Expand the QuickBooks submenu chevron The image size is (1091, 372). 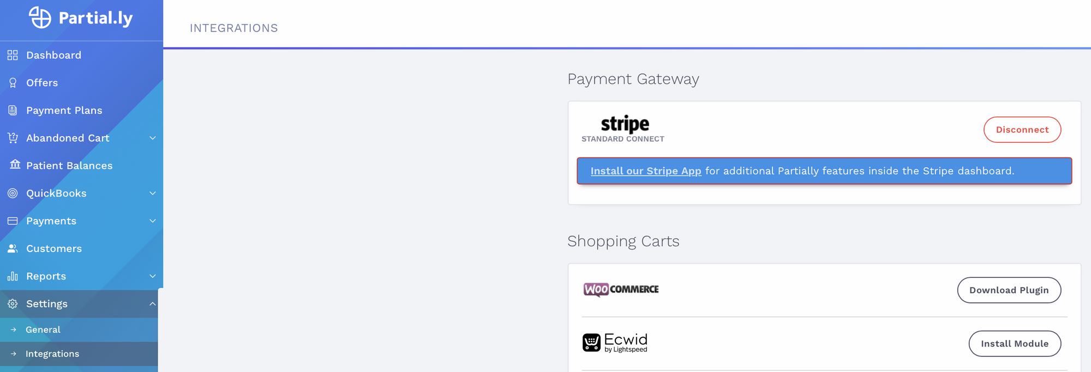tap(153, 193)
